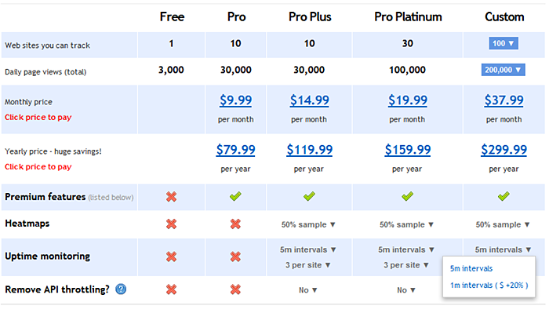The width and height of the screenshot is (549, 313).
Task: Expand Custom 5m intervals dropdown
Action: [504, 249]
